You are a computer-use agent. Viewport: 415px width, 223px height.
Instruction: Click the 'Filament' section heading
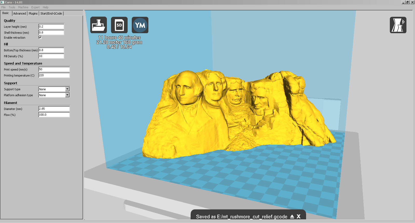pyautogui.click(x=11, y=103)
